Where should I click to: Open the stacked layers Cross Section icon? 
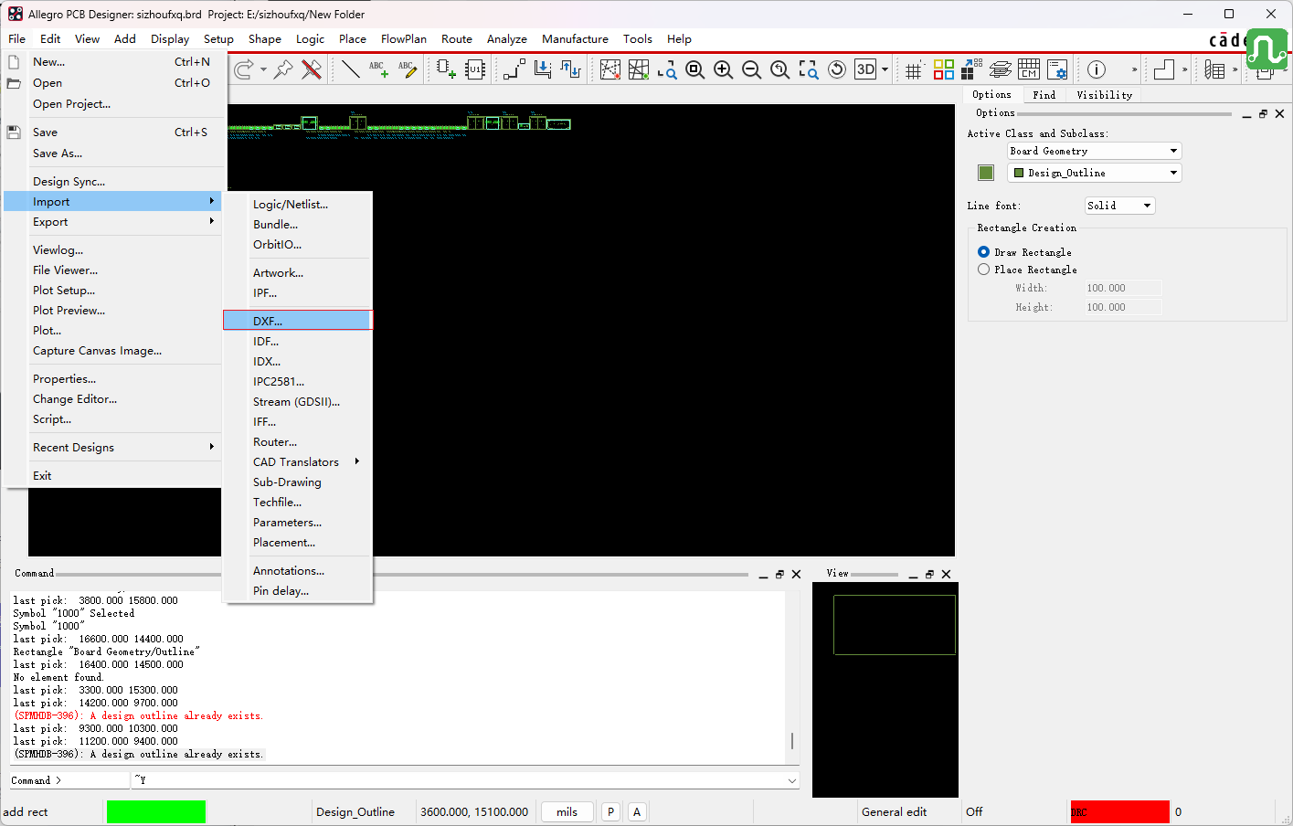(x=1001, y=69)
